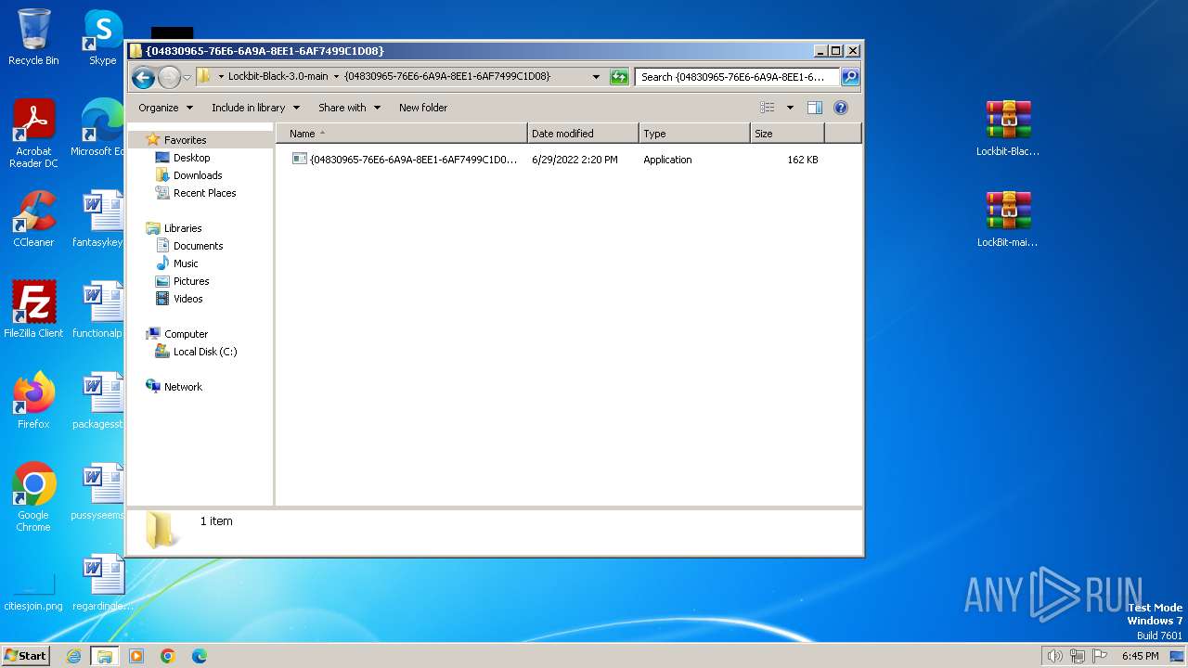Open Microsoft Edge from the taskbar
This screenshot has height=668, width=1188.
(x=200, y=656)
